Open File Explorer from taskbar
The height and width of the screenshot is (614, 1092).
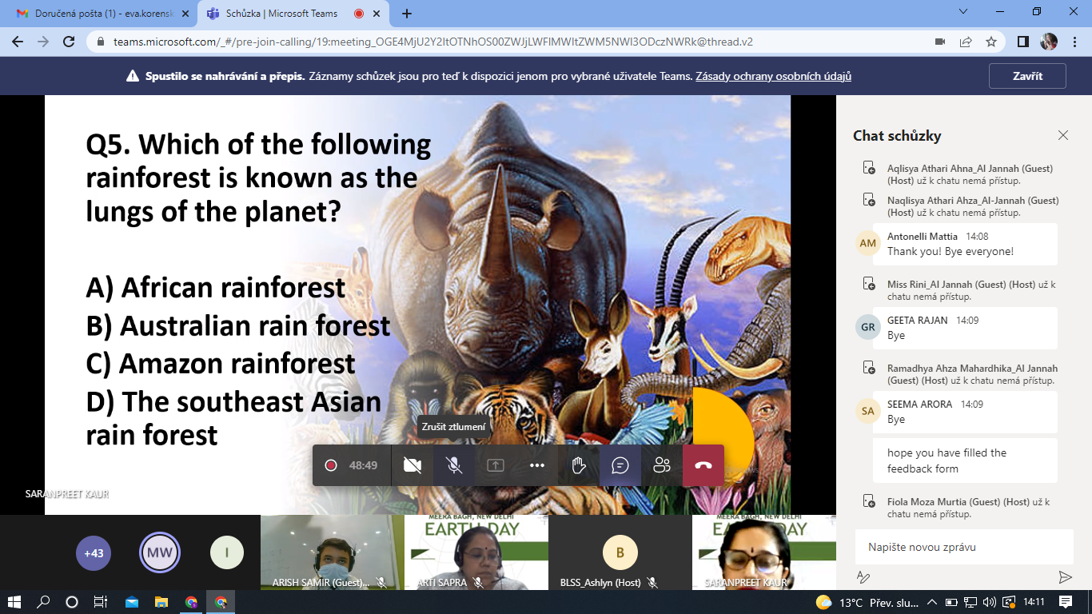coord(161,602)
